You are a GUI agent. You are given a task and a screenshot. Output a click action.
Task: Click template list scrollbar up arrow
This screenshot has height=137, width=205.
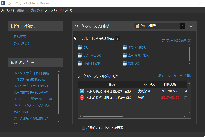[189, 45]
